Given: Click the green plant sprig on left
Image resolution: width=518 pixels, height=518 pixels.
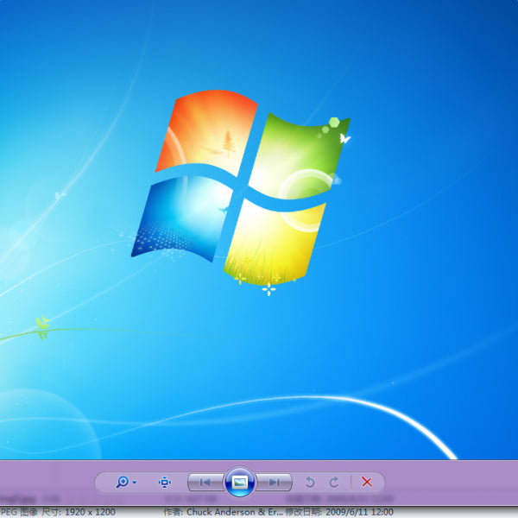Looking at the screenshot, I should (x=41, y=326).
